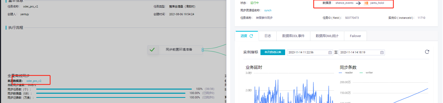This screenshot has width=443, height=103.
Task: Click task name value oder_pro_v2 in basic info
Action: pyautogui.click(x=31, y=7)
